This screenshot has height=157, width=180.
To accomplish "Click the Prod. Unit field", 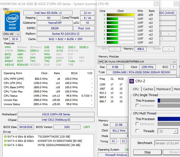I will click(x=84, y=28).
